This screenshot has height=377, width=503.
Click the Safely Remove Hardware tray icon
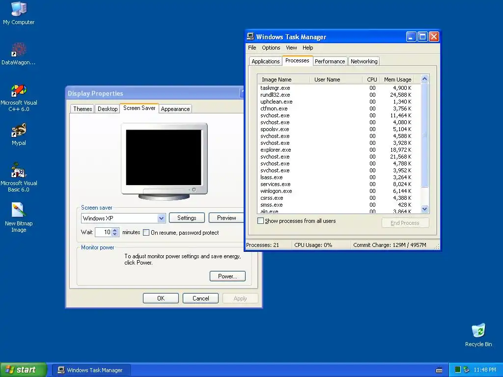click(x=467, y=370)
